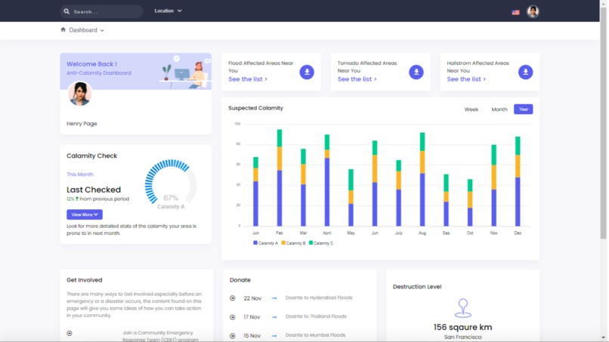The width and height of the screenshot is (609, 342).
Task: Open the US flag language selector
Action: pos(515,12)
